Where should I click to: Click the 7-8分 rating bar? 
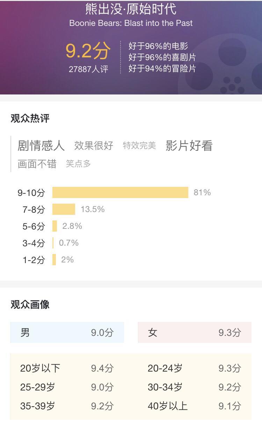click(x=64, y=209)
